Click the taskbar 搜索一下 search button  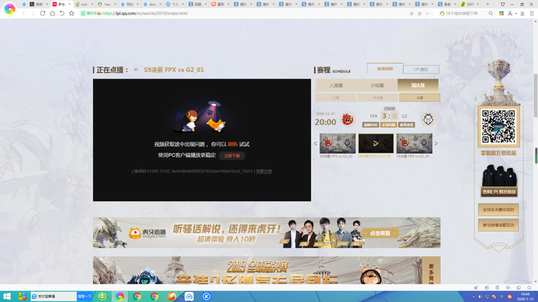pos(85,297)
